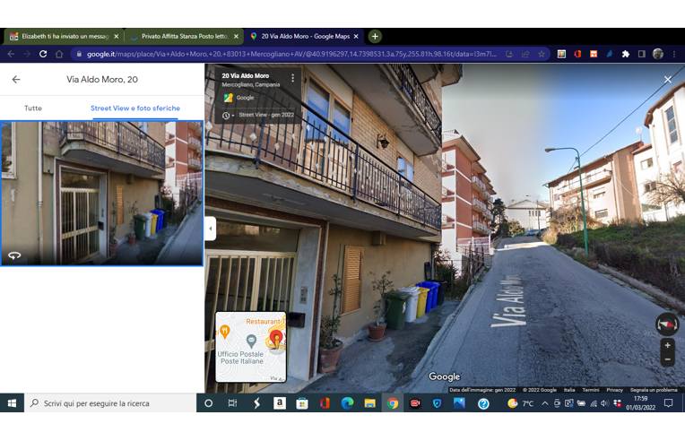Zoom in on the Street View image
Viewport: 685px width, 441px height.
pos(668,345)
